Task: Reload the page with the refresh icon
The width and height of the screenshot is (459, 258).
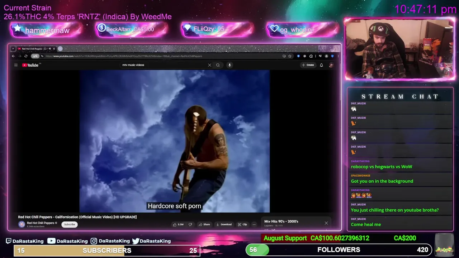Action: click(26, 56)
